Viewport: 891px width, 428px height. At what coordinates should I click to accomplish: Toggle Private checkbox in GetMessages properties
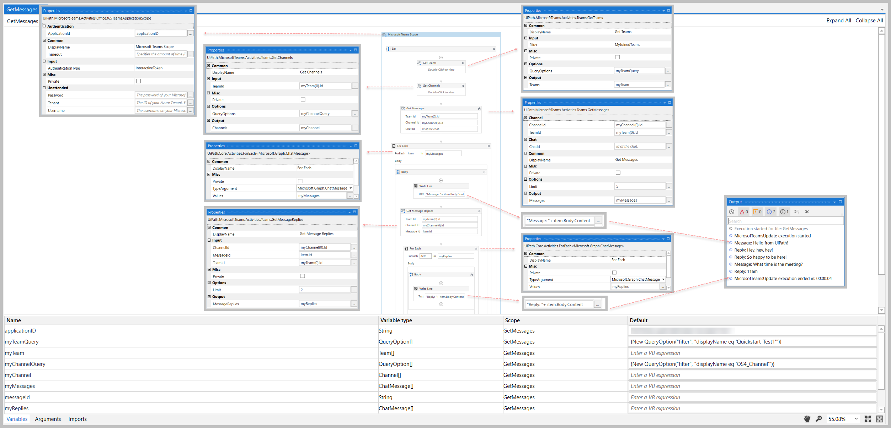point(618,173)
